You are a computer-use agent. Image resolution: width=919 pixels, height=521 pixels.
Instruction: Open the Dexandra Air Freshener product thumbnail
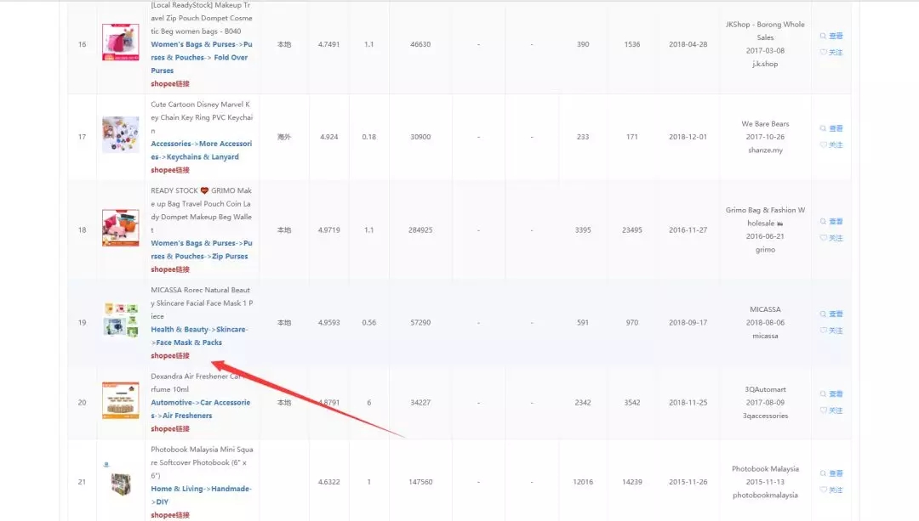tap(120, 399)
